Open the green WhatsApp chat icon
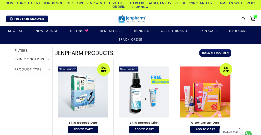This screenshot has width=261, height=135. click(248, 133)
